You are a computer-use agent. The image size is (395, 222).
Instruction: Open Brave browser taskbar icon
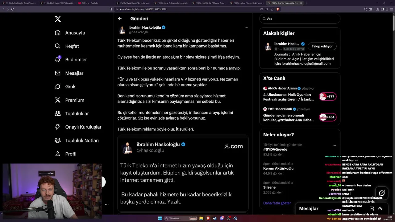(x=208, y=218)
